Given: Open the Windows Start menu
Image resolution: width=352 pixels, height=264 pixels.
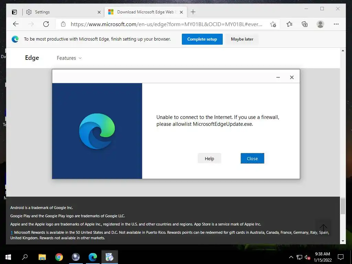Looking at the screenshot, I should (x=8, y=257).
